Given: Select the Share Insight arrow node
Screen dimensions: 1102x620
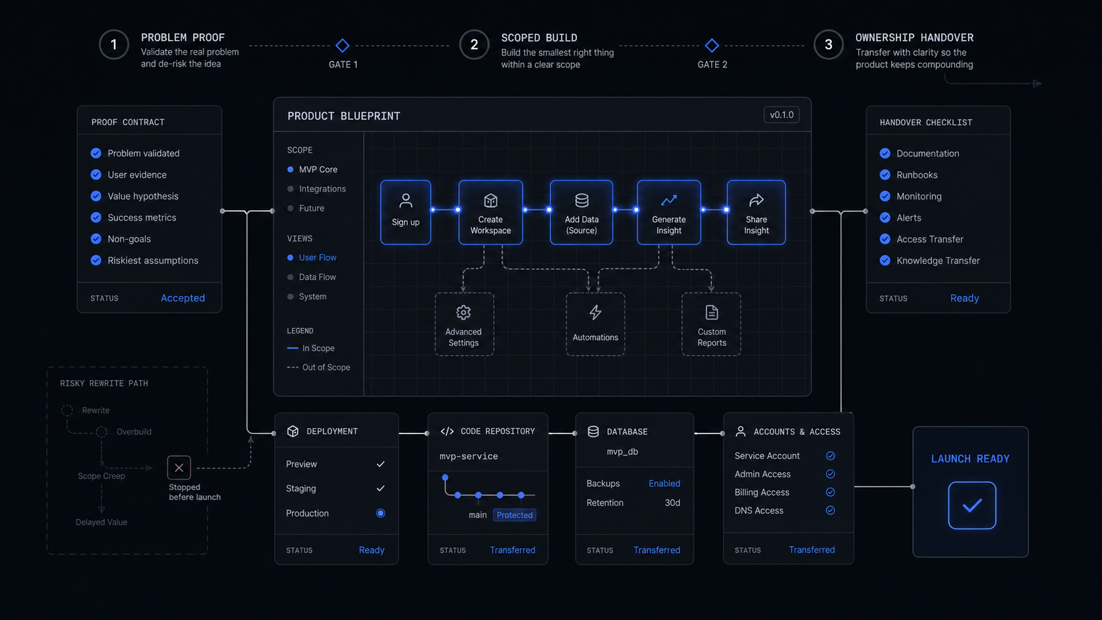Looking at the screenshot, I should (x=756, y=212).
